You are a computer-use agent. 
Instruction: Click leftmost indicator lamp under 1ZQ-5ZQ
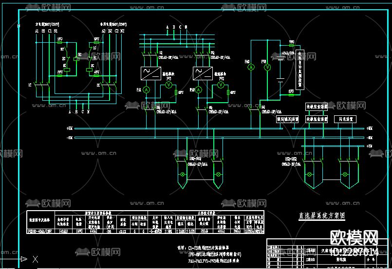click(183, 174)
